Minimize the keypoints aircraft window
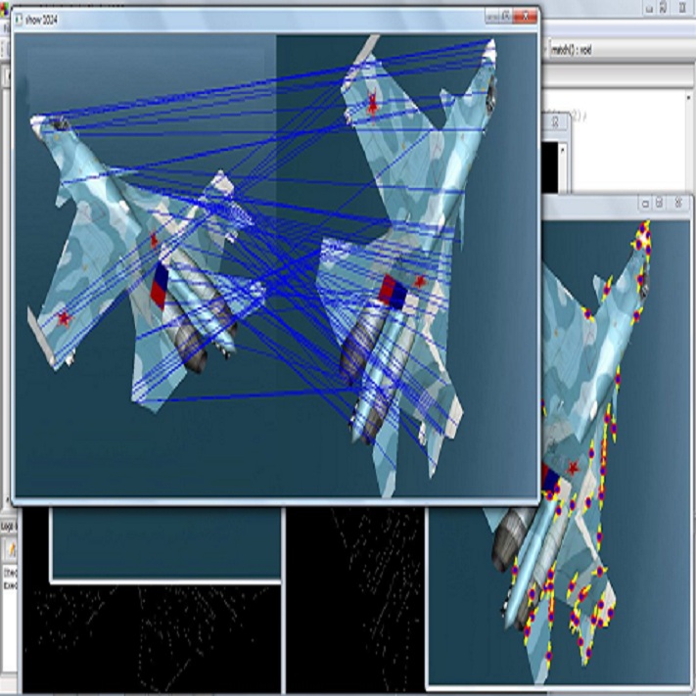The width and height of the screenshot is (696, 696). (645, 204)
